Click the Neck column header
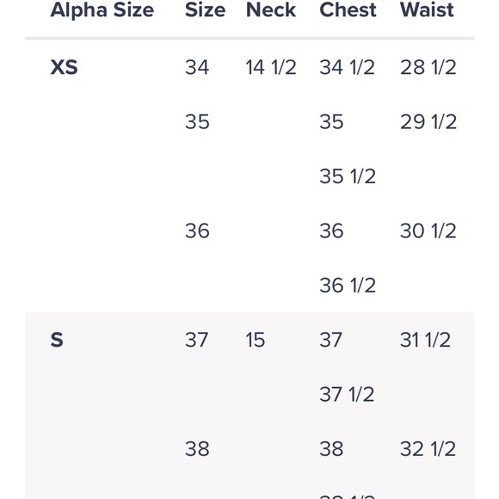499x499 pixels. 271,9
